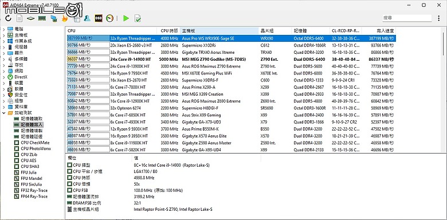Sort by the 主機板 column header
Screen dimensions: 447x220
219,31
